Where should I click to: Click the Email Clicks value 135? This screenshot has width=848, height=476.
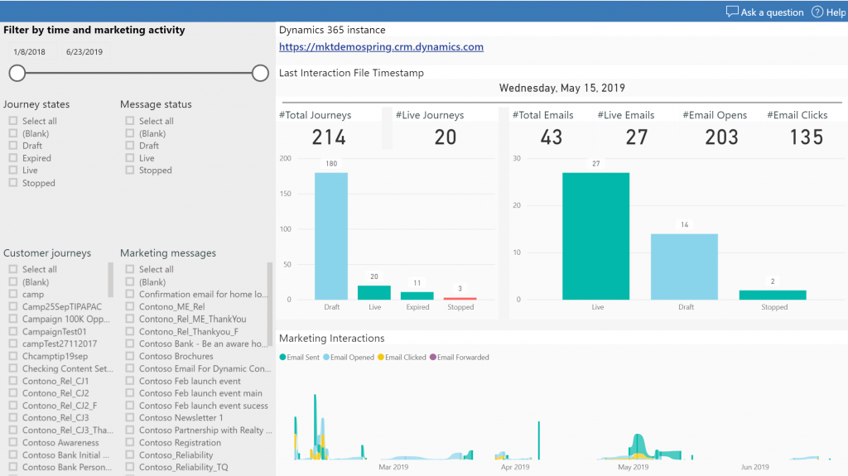[x=807, y=137]
